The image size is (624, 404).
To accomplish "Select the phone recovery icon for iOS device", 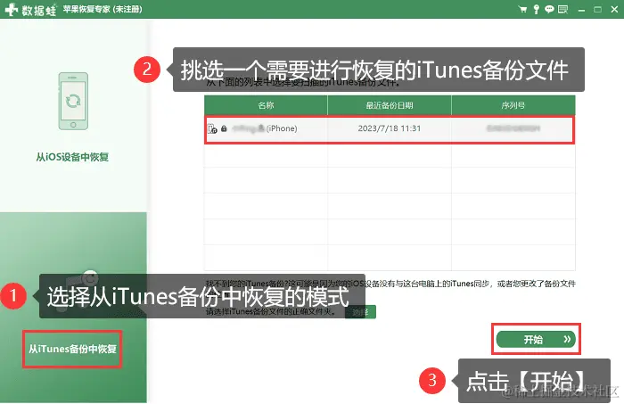I will coord(73,101).
